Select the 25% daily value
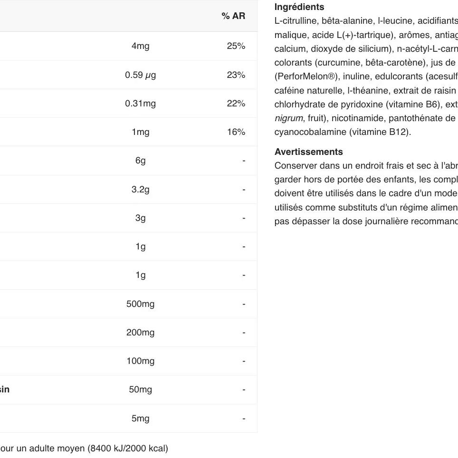Viewport: 458px width, 458px height. [236, 46]
